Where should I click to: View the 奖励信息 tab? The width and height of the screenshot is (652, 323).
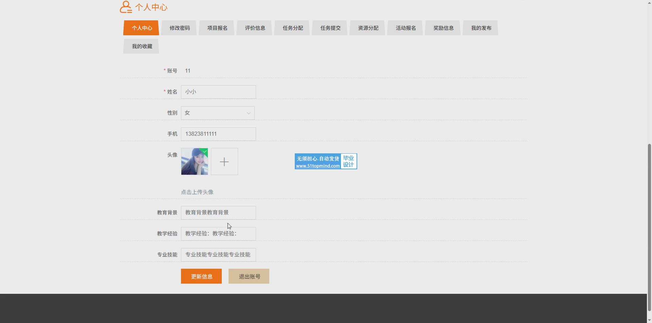point(443,28)
